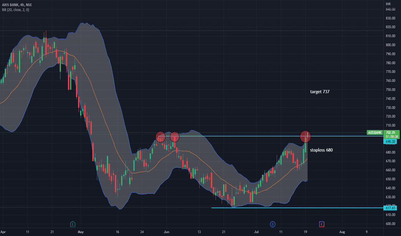401x236 pixels.
Task: Click the 698.00 horizontal line price label
Action: coord(390,142)
